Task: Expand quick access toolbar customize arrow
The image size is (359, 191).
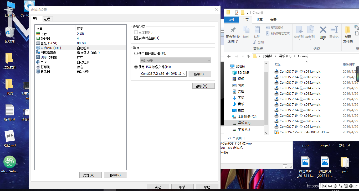Action: pos(248,13)
